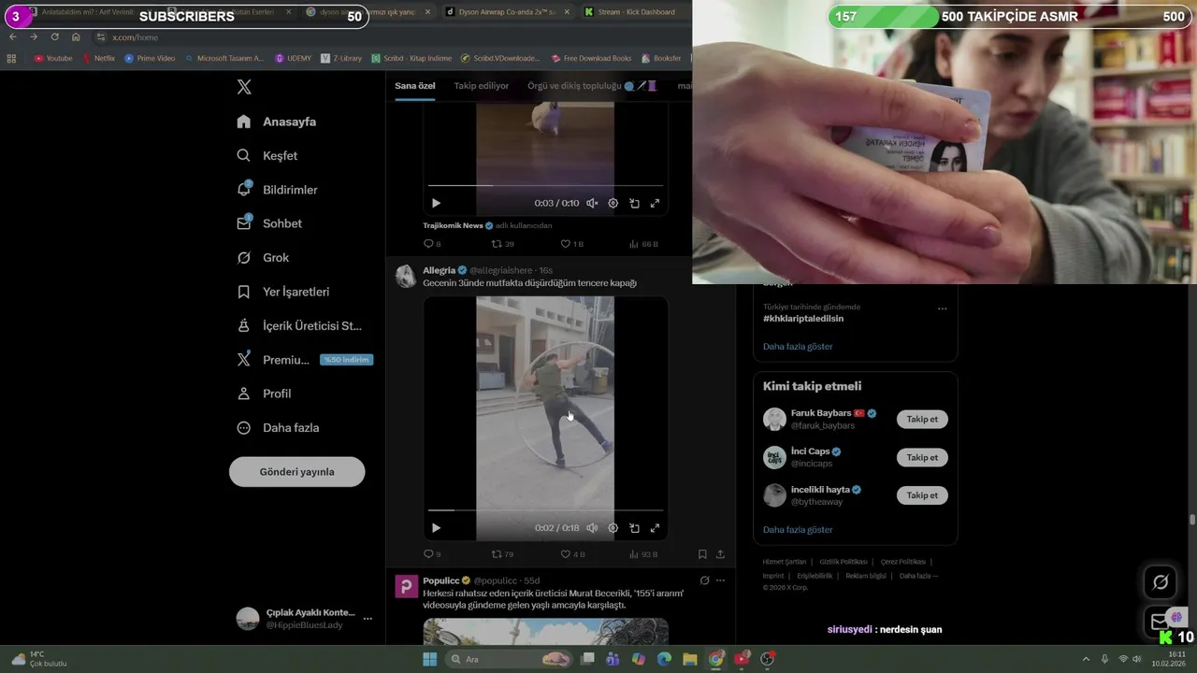Open Profil page

pos(264,394)
